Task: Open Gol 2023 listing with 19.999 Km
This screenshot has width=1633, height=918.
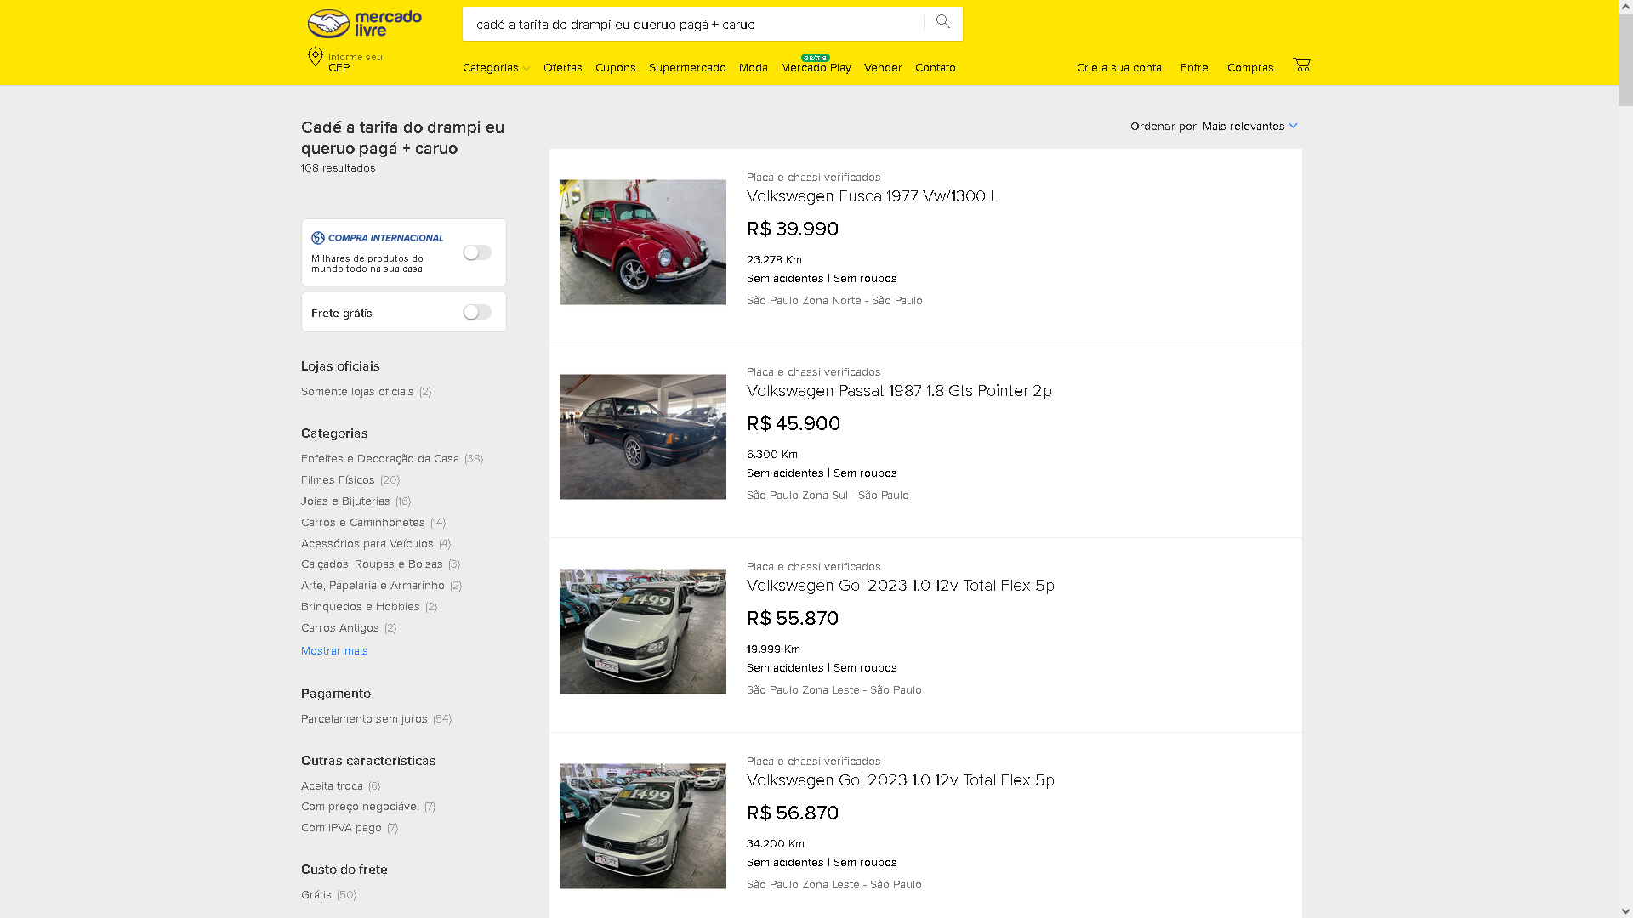Action: (x=900, y=585)
